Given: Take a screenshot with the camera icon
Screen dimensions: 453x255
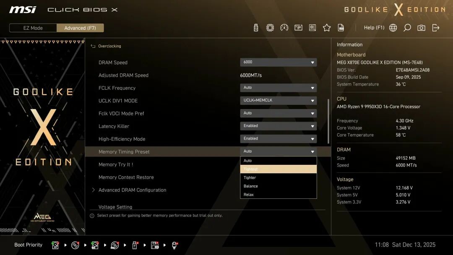Looking at the screenshot, I should pyautogui.click(x=421, y=28).
